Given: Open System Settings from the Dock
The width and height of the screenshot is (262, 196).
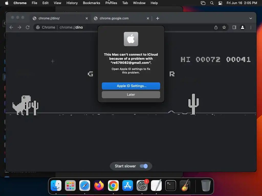Looking at the screenshot, I should [142, 185].
